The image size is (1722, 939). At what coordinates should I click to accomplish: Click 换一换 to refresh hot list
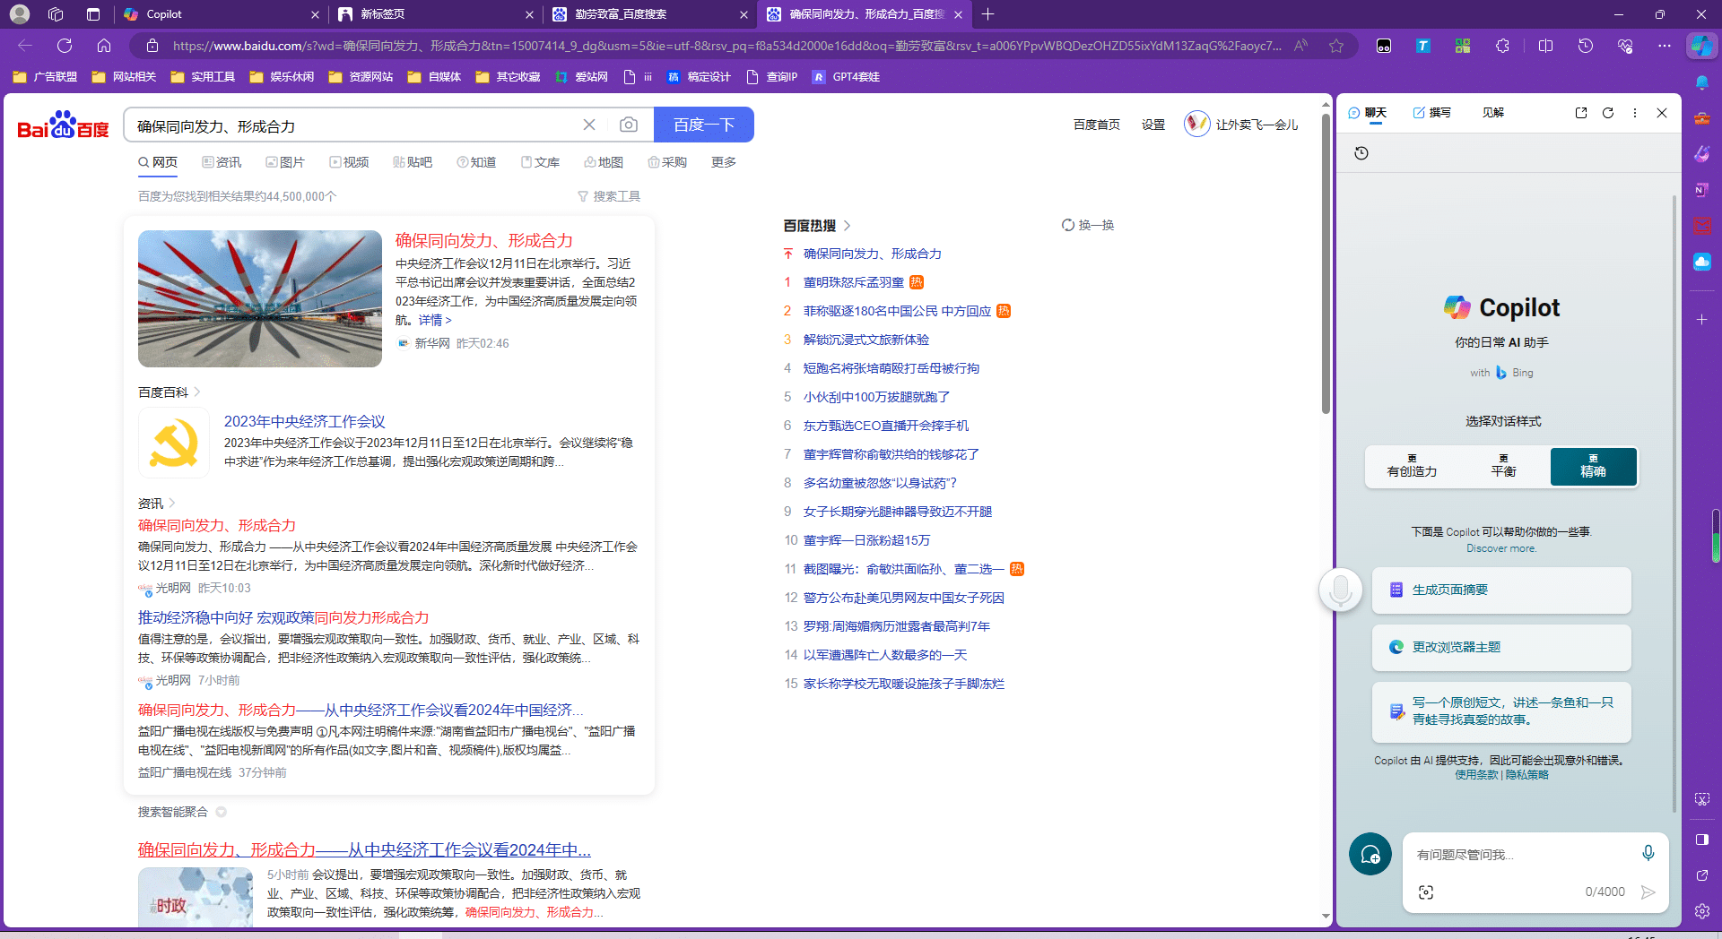[x=1088, y=225]
